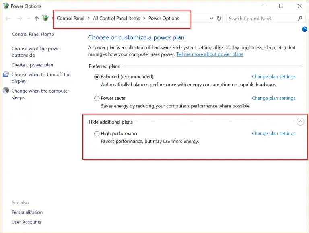Viewport: 309px width, 233px height.
Task: Select the Balanced (recommended) plan
Action: tap(97, 77)
